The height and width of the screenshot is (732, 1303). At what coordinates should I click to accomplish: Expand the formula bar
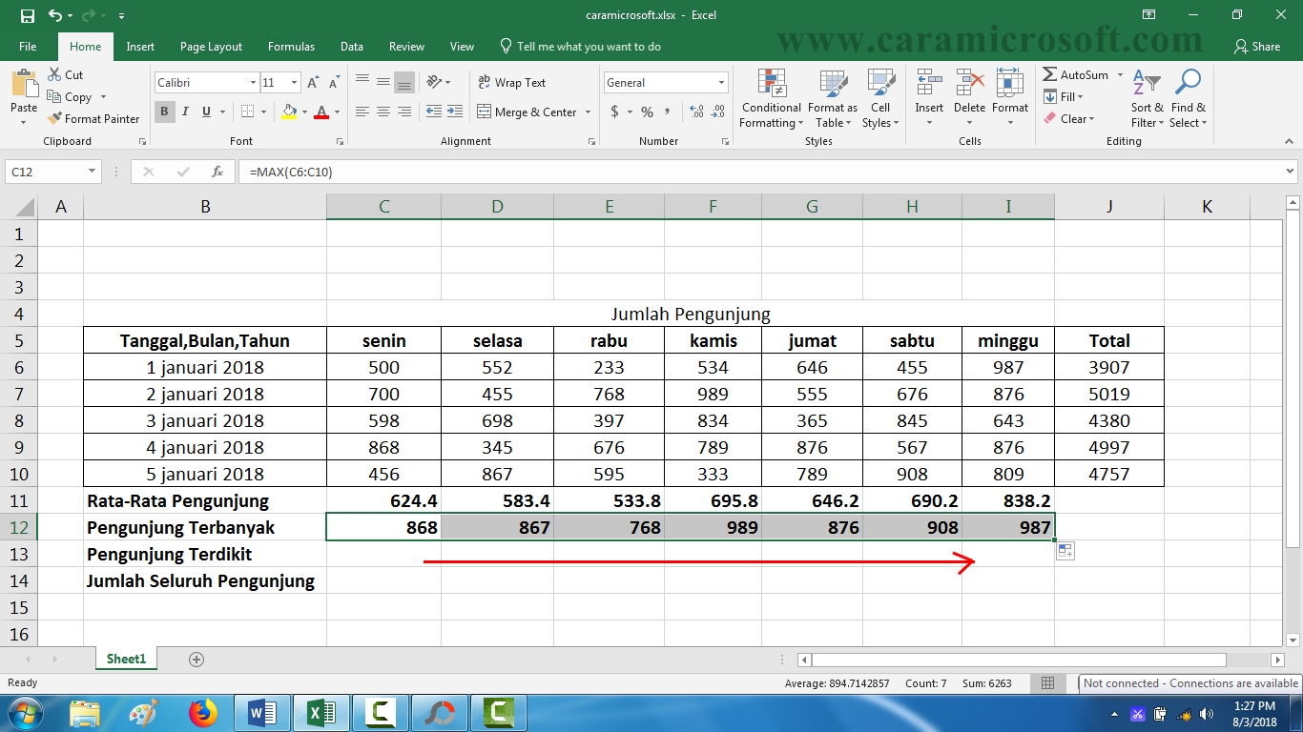1291,172
